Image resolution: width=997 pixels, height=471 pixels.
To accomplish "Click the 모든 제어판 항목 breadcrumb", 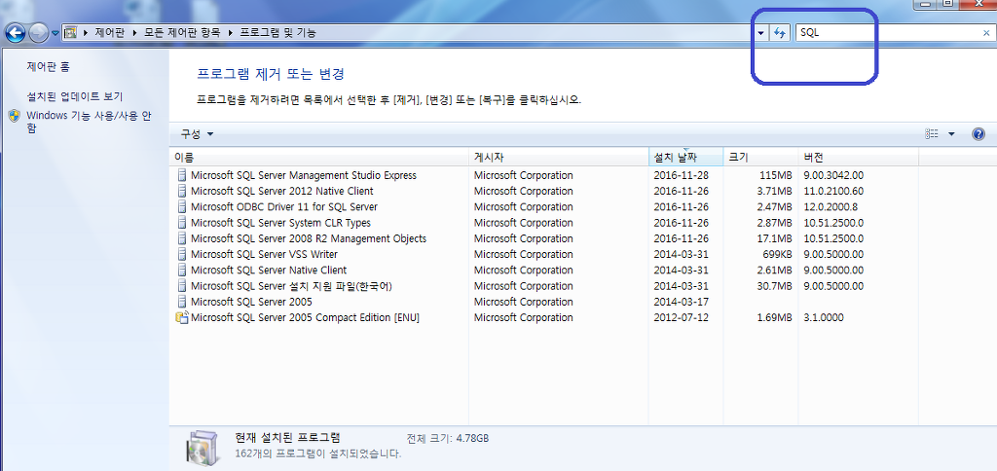I will [184, 32].
